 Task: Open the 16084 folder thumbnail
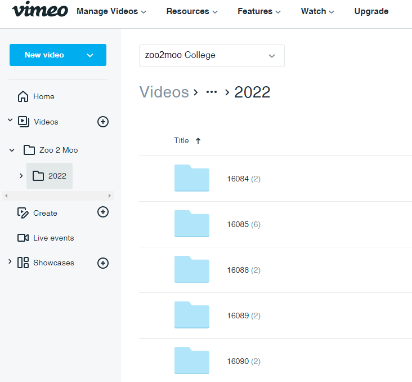[192, 178]
